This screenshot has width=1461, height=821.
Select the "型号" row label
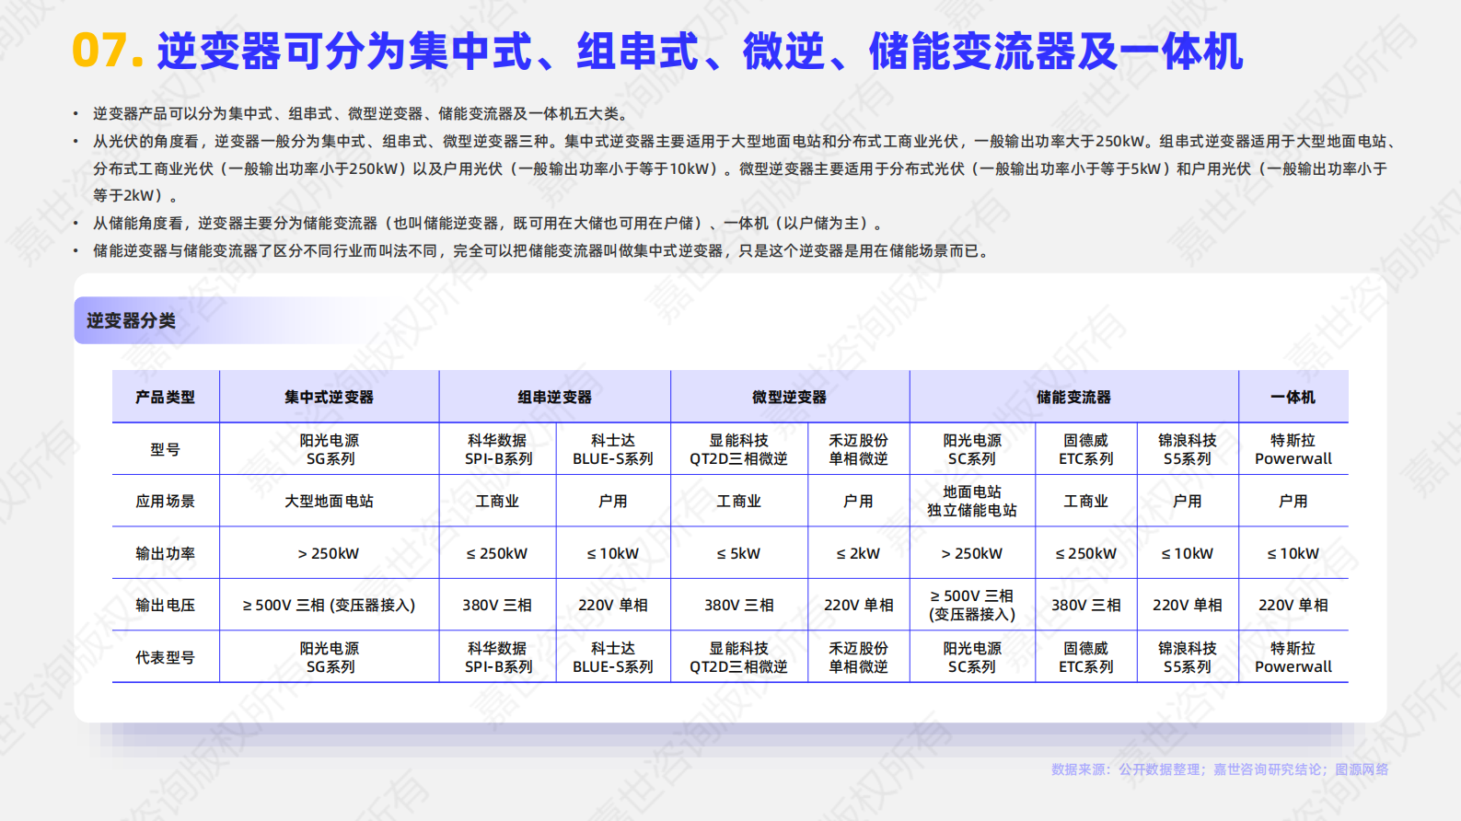pos(166,450)
